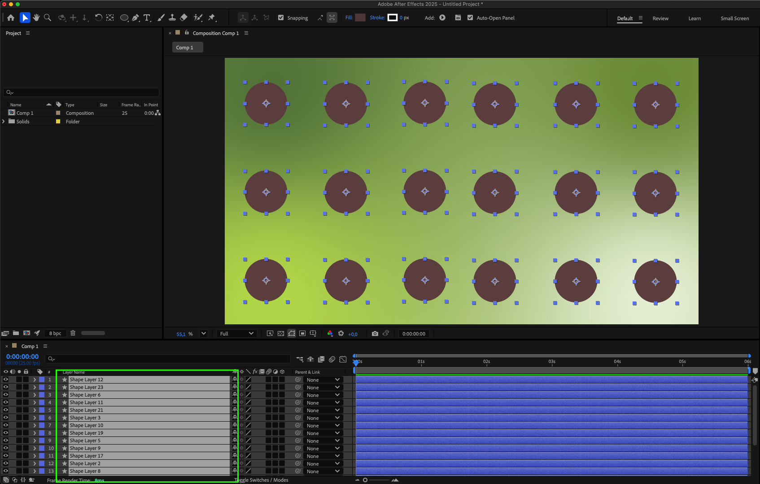
Task: Select the Pen tool
Action: pyautogui.click(x=135, y=18)
